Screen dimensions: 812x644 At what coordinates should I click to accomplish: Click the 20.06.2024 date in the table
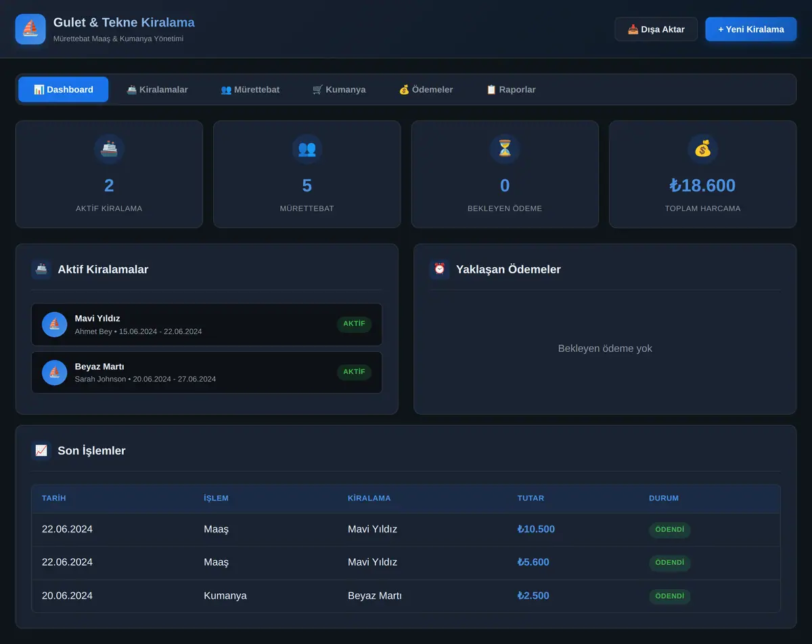coord(67,596)
